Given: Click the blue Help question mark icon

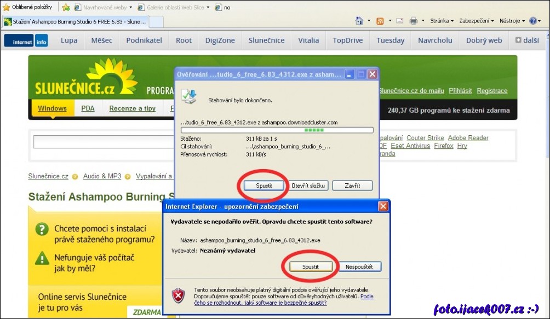Looking at the screenshot, I should point(532,21).
